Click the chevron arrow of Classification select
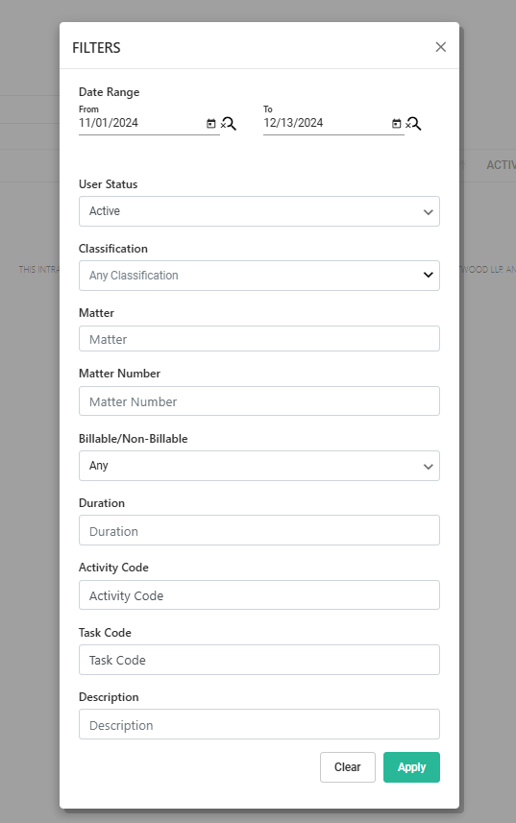 click(429, 275)
